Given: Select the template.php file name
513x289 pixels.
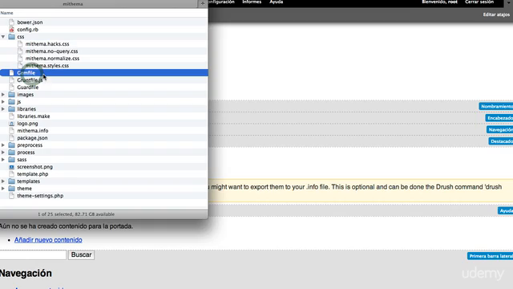Looking at the screenshot, I should (33, 174).
